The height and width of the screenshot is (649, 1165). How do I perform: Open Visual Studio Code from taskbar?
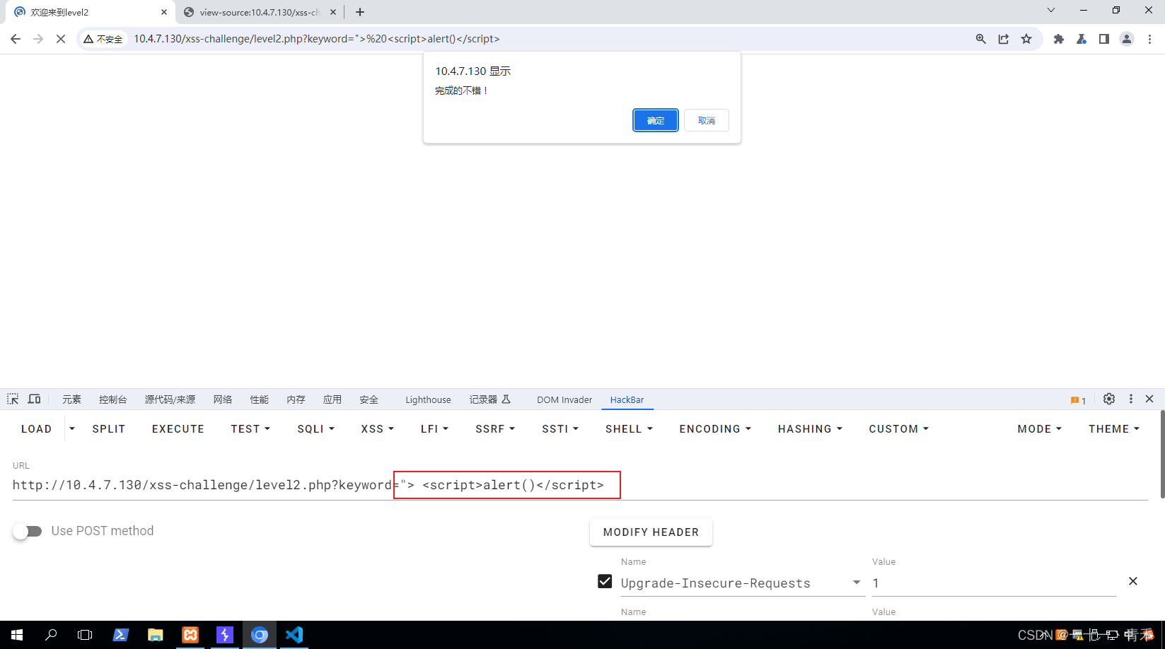click(x=294, y=635)
